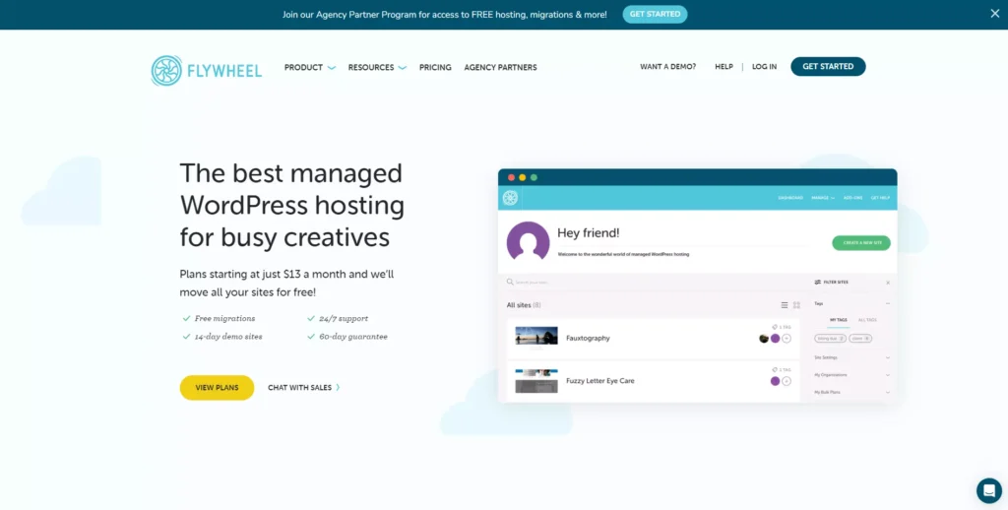Expand the Product menu
This screenshot has height=510, width=1008.
pos(310,68)
